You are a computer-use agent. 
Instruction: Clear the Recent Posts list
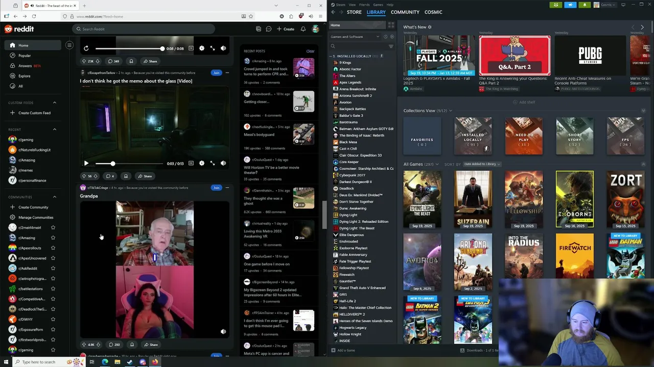pyautogui.click(x=310, y=51)
